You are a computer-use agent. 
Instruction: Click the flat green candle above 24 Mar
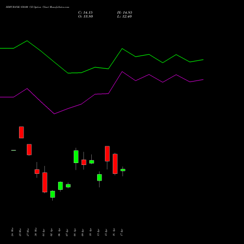coord(14,150)
